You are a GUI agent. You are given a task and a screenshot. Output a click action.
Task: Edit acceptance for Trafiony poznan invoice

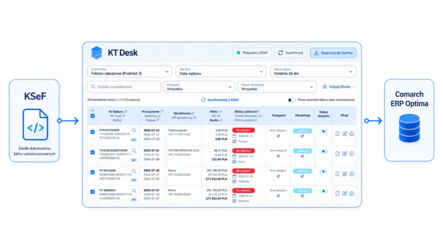click(302, 136)
